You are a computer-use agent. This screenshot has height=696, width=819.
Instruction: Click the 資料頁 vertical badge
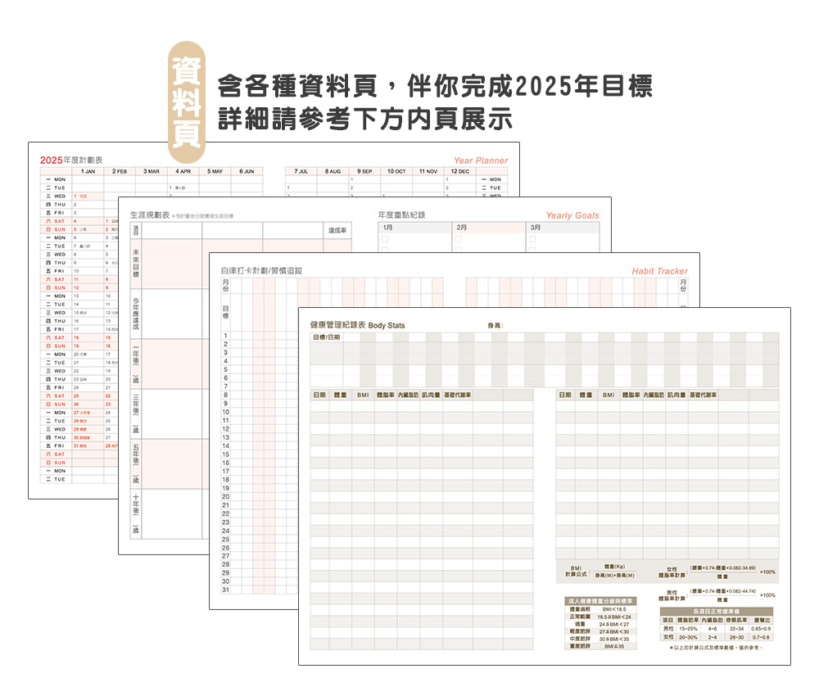[187, 102]
